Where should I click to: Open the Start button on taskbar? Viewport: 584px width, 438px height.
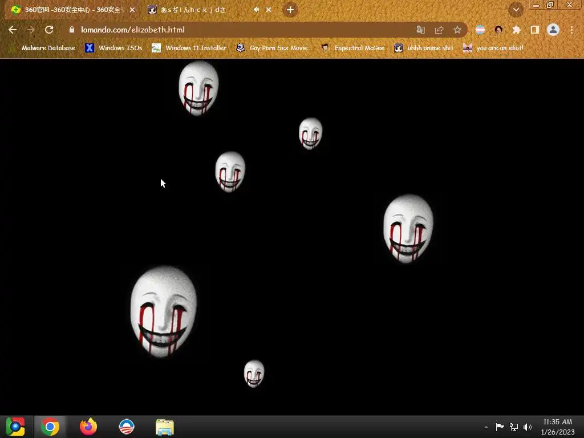click(15, 427)
